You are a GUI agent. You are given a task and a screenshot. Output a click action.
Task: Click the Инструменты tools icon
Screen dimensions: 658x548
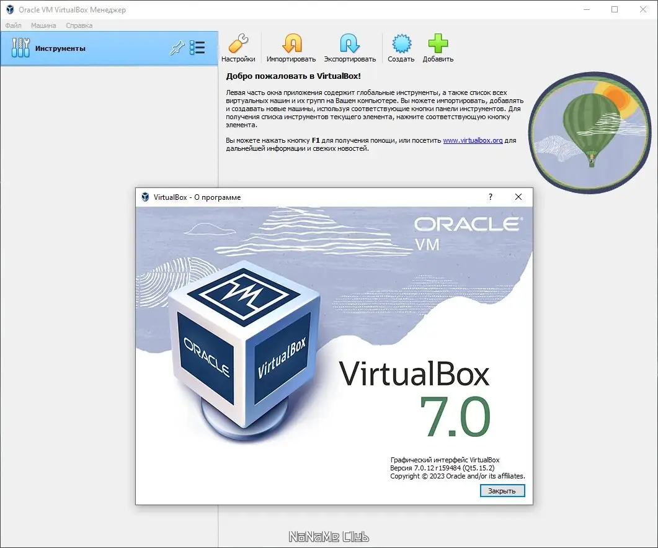(x=20, y=47)
